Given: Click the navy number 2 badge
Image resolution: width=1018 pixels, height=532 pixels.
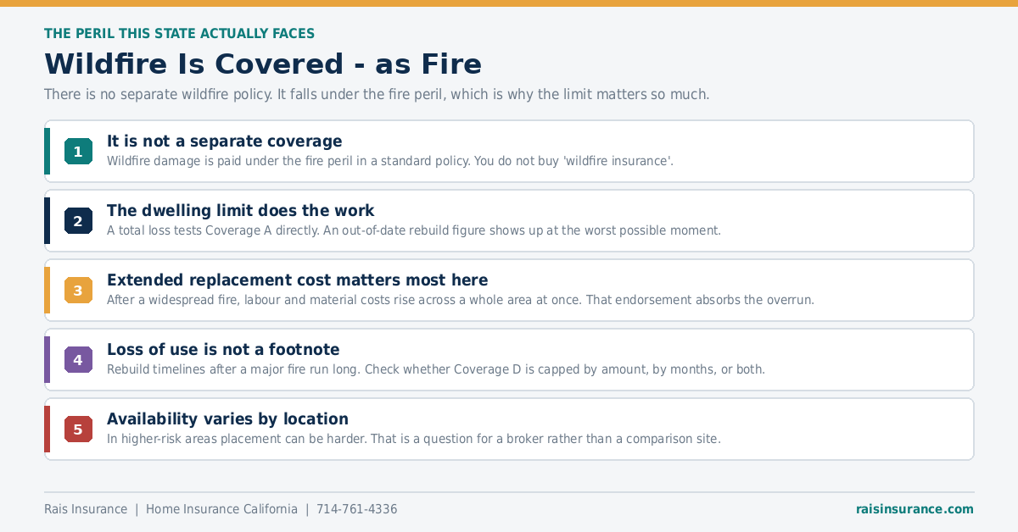Looking at the screenshot, I should click(x=78, y=221).
